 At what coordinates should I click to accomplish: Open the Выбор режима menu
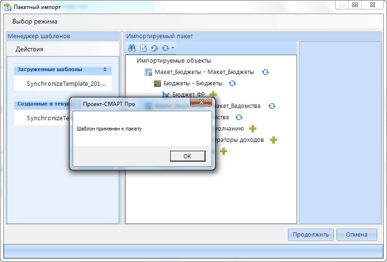(35, 22)
